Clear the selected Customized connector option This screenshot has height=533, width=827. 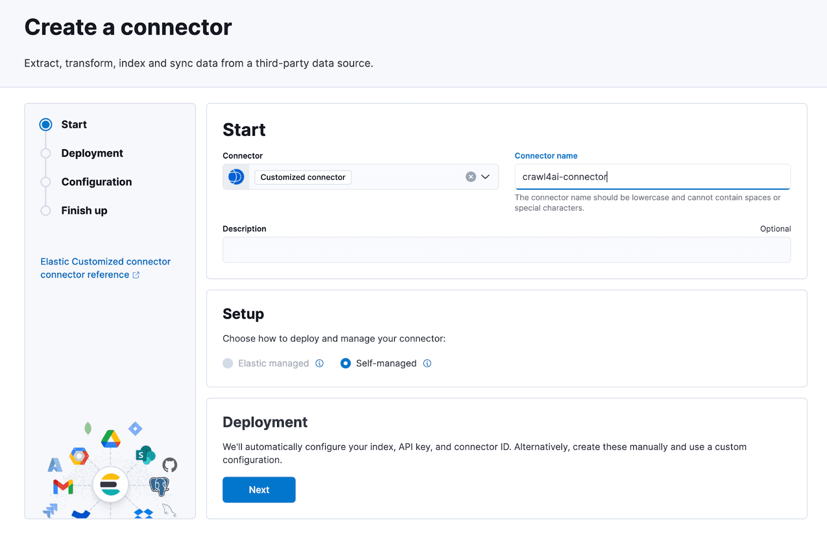pyautogui.click(x=470, y=177)
